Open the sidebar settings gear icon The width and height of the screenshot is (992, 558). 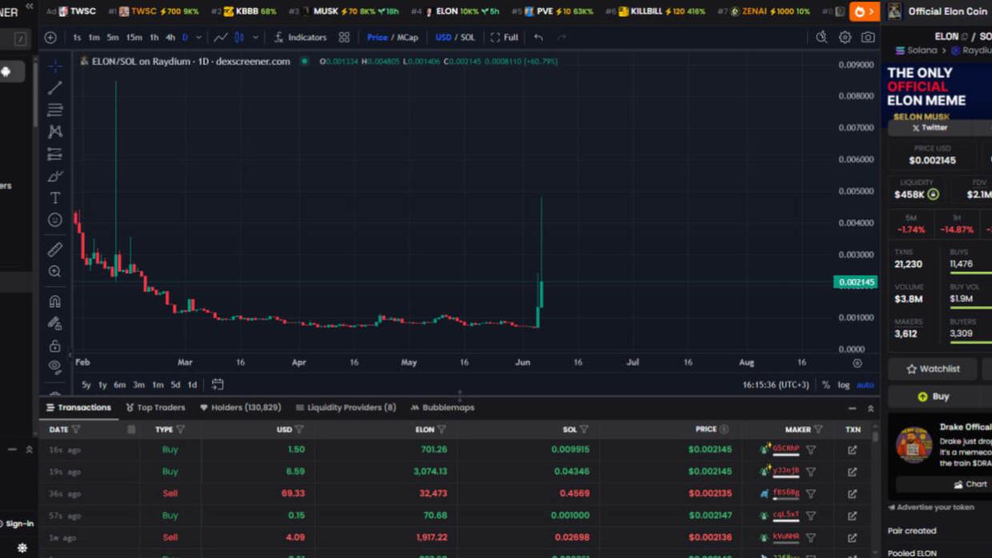pos(22,548)
